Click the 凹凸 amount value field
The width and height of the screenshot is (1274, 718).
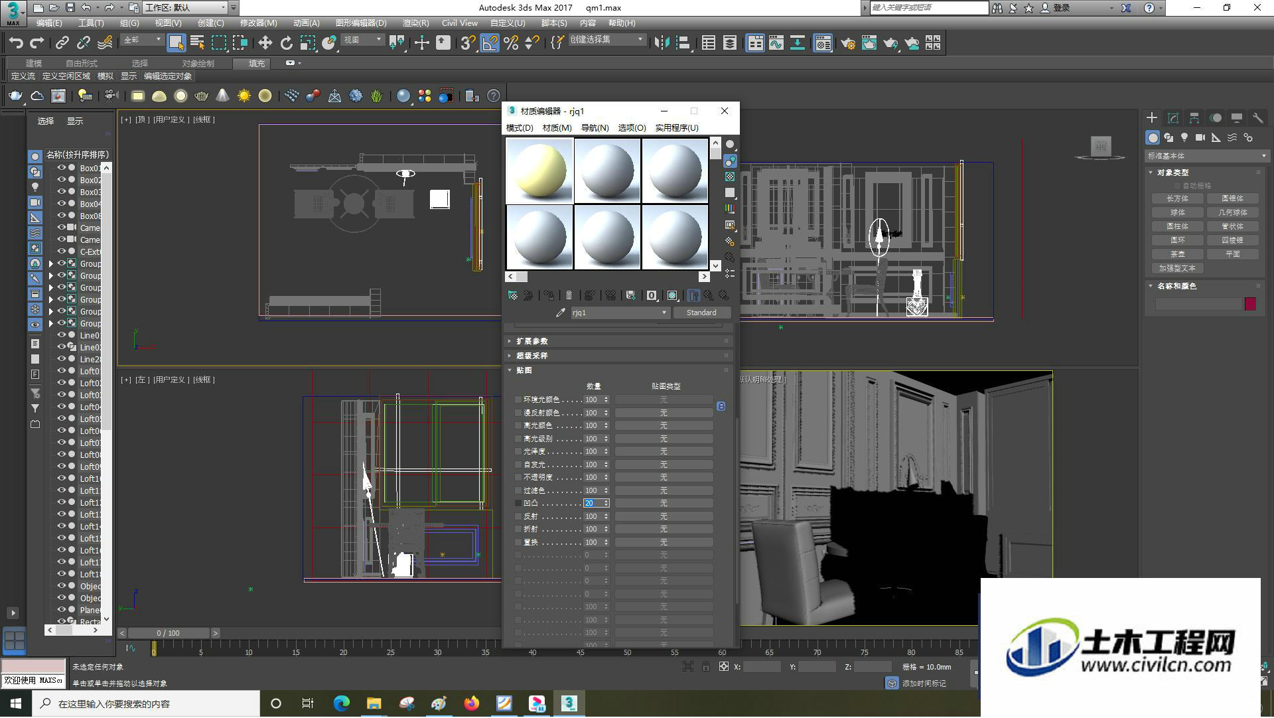[x=593, y=504]
